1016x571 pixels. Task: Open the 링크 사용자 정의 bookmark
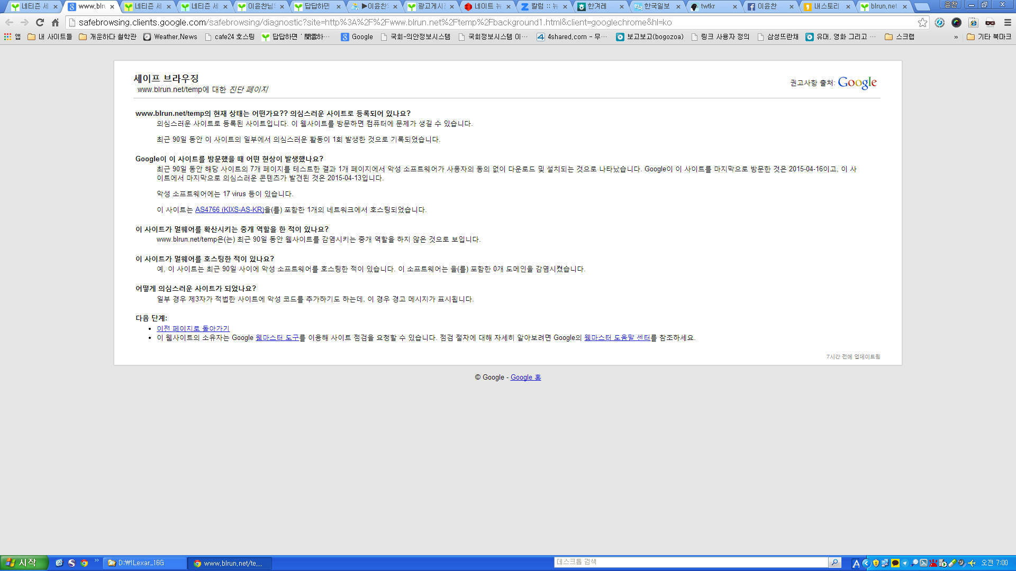pos(720,37)
